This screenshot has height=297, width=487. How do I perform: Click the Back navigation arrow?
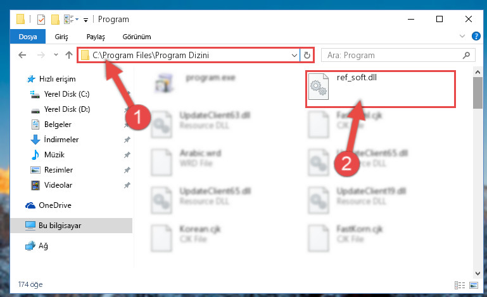pos(22,55)
